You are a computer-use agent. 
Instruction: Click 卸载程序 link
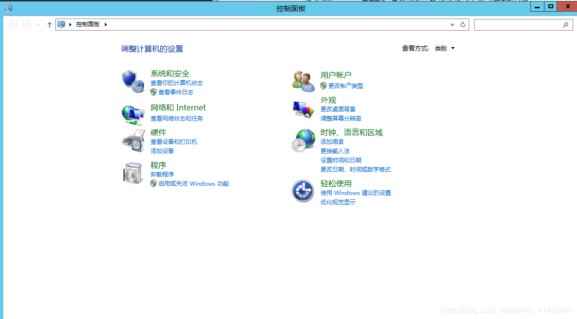point(162,175)
